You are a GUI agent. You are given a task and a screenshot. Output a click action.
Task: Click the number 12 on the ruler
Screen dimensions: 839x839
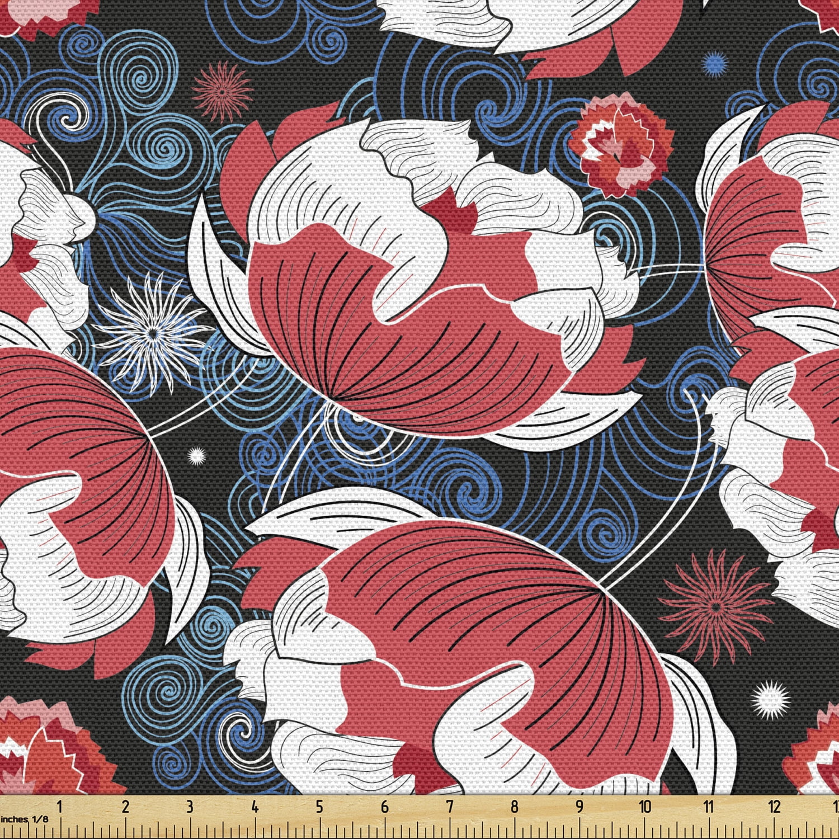pyautogui.click(x=774, y=806)
